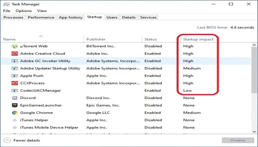258x147 pixels.
Task: Click the CodecUACManager icon
Action: coord(15,90)
